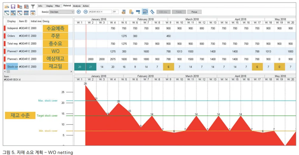The width and height of the screenshot is (299, 155).
Task: Click the calculator icon in toolbar
Action: tap(145, 12)
